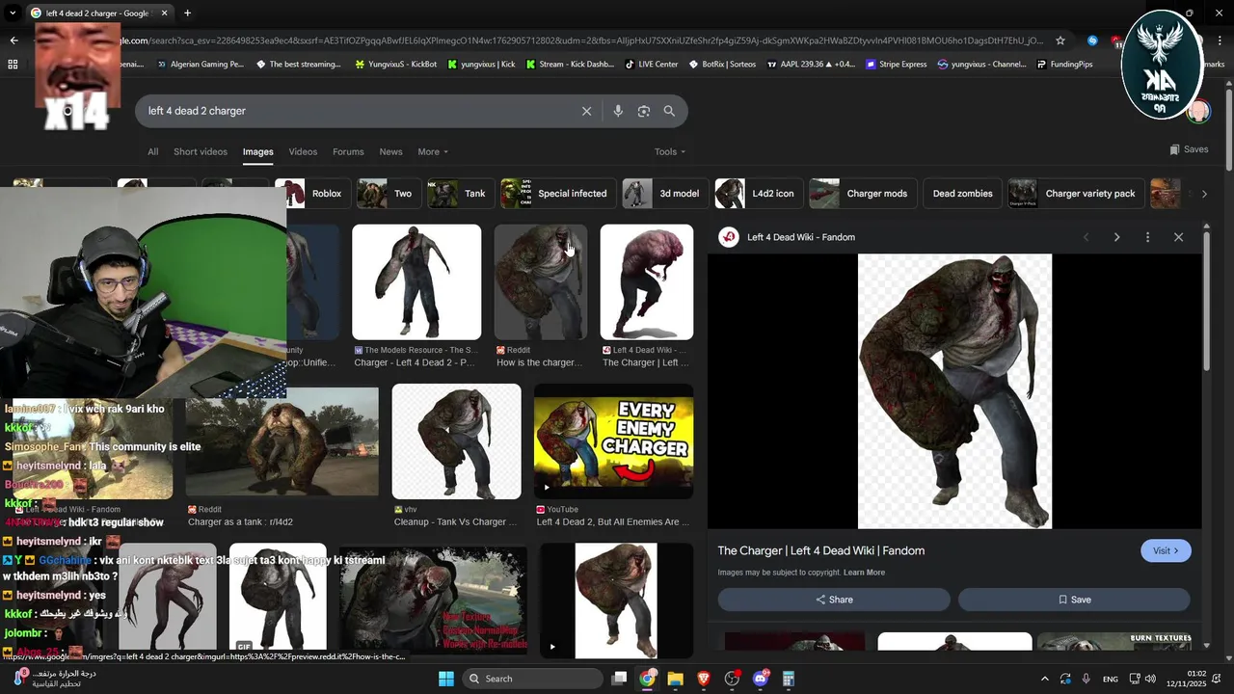1234x694 pixels.
Task: Click the magnifier search submit icon
Action: pos(669,111)
